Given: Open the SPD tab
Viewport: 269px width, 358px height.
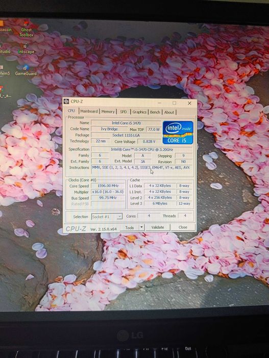Looking at the screenshot, I should coord(124,112).
